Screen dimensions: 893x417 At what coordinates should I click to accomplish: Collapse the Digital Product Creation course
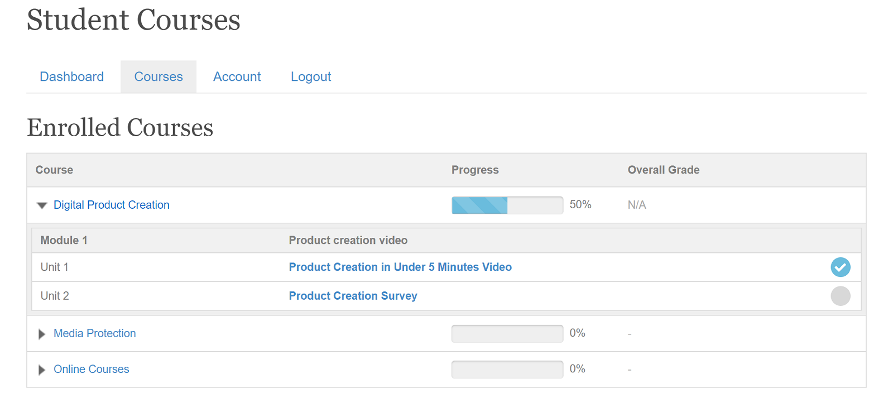42,205
